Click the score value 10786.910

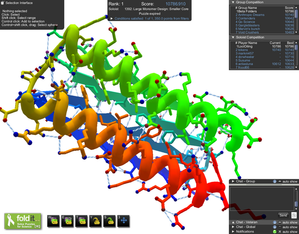tap(176, 4)
